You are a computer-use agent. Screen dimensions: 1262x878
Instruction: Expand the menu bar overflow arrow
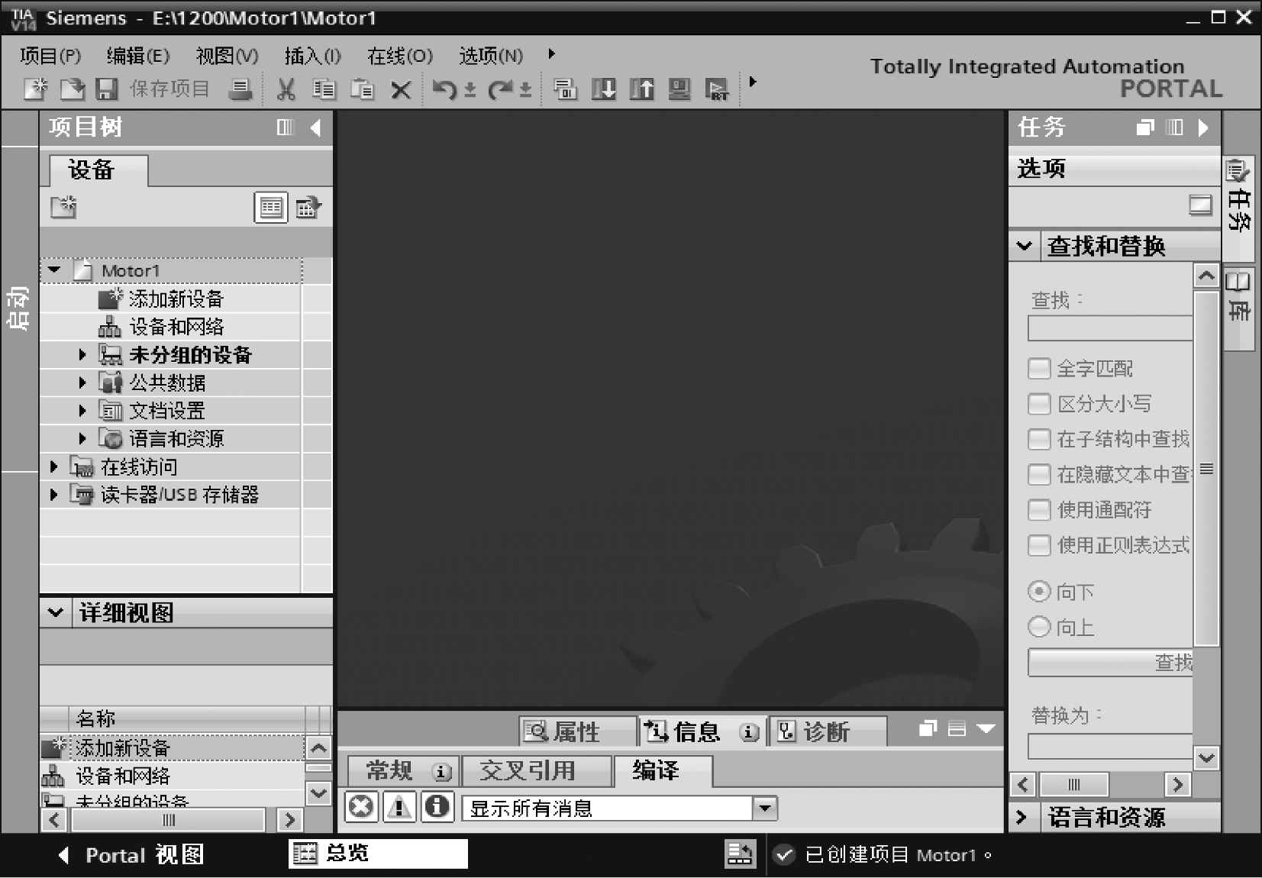(551, 54)
